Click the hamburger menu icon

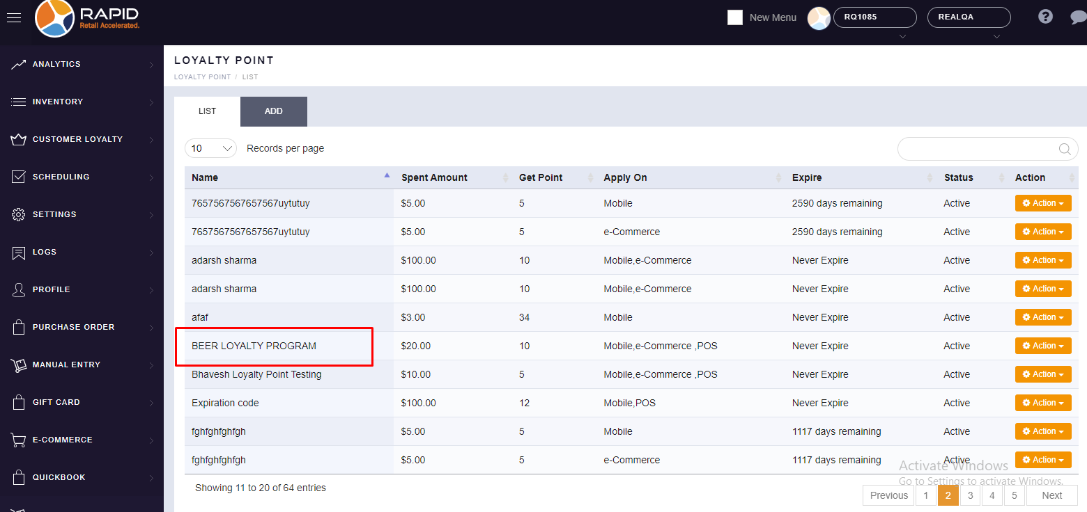point(14,18)
